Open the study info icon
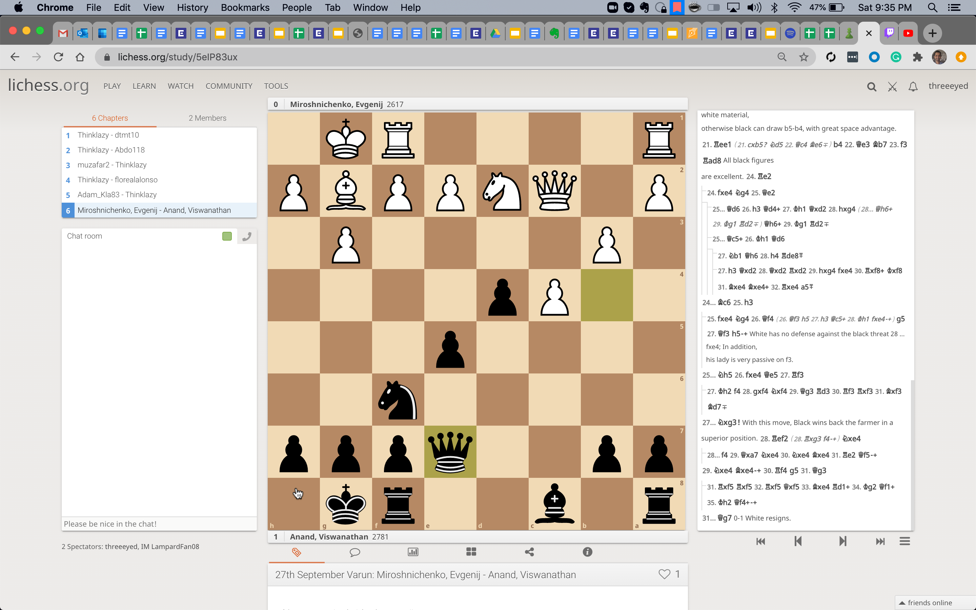 pos(587,552)
